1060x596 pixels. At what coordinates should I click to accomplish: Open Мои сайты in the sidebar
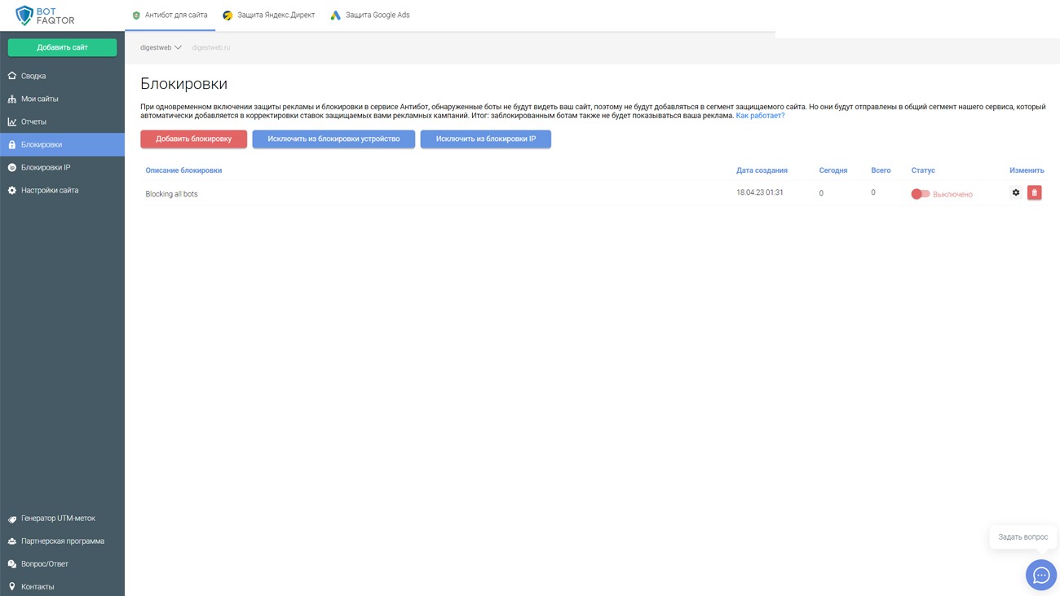coord(39,99)
